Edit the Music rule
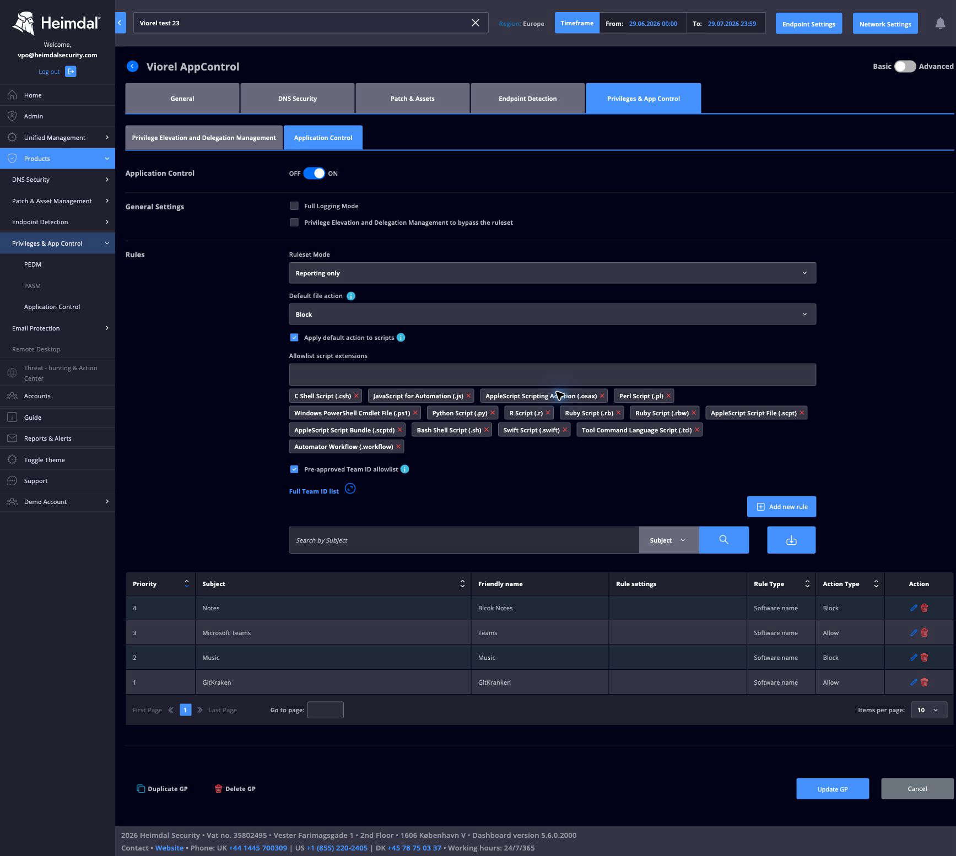Viewport: 956px width, 856px height. pos(914,658)
